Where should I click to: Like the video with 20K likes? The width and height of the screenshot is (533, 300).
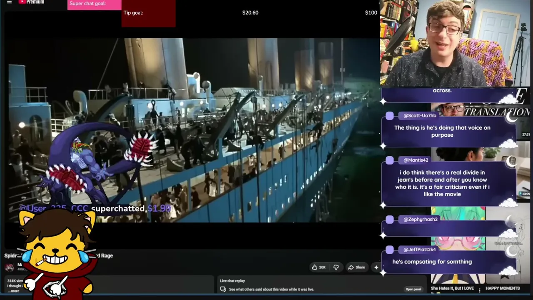(x=319, y=267)
